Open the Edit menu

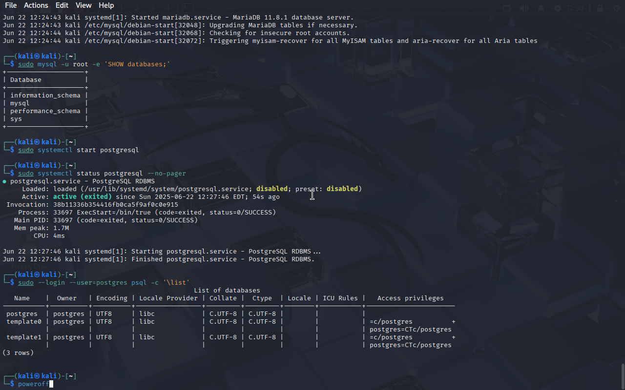(62, 5)
